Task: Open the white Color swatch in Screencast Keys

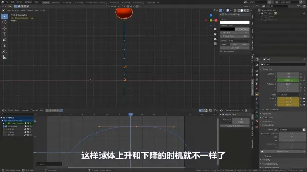Action: 235,22
